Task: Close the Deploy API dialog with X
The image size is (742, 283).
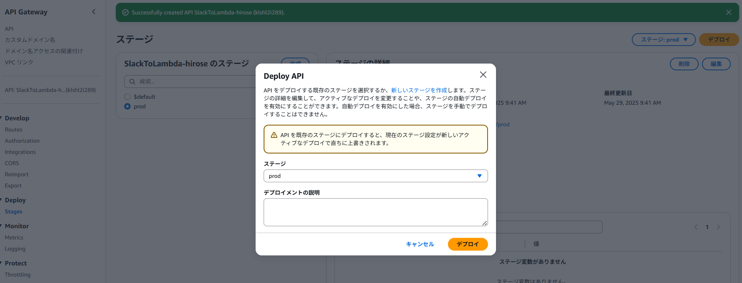Action: [483, 75]
